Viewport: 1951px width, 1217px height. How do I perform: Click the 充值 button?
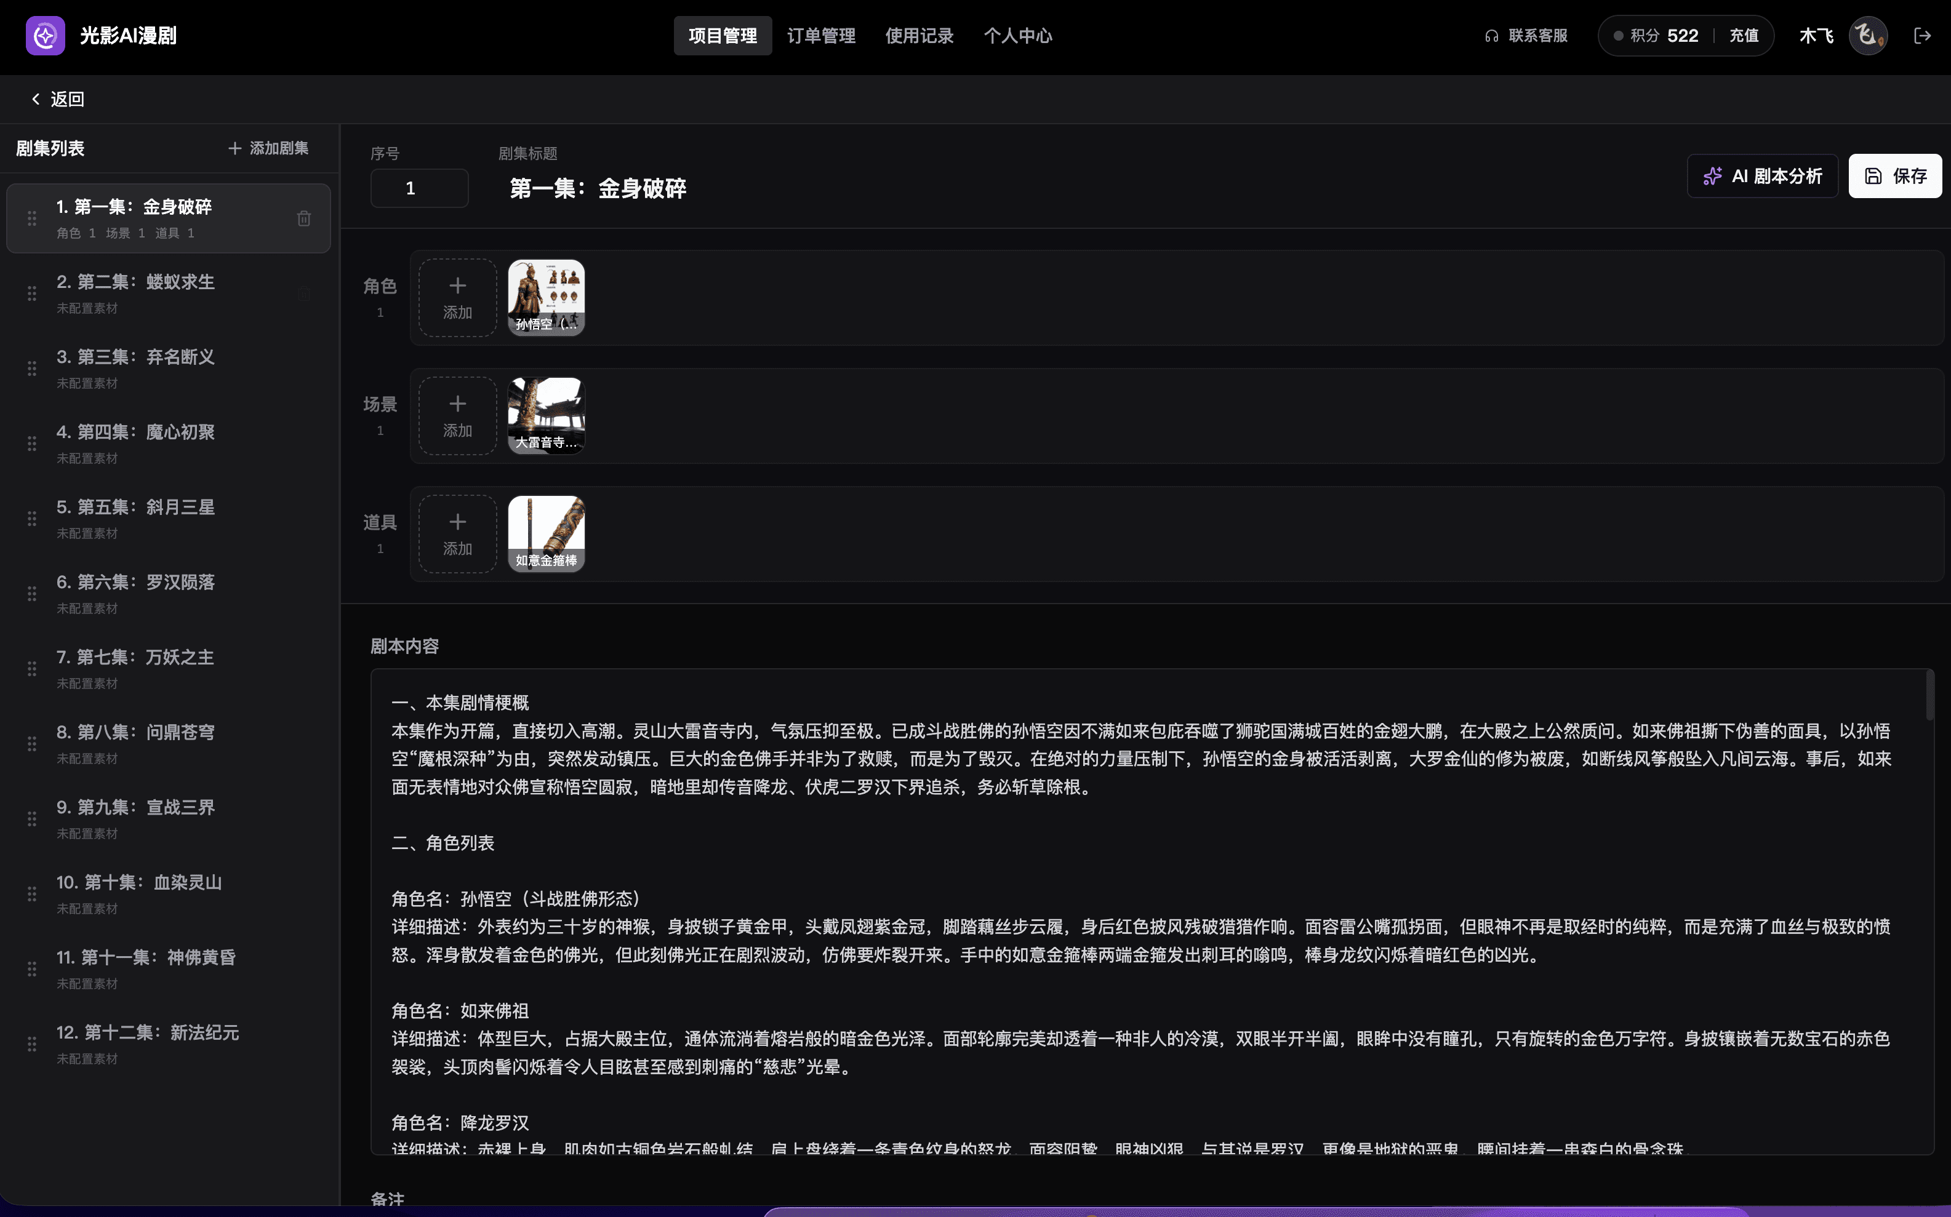[1744, 36]
